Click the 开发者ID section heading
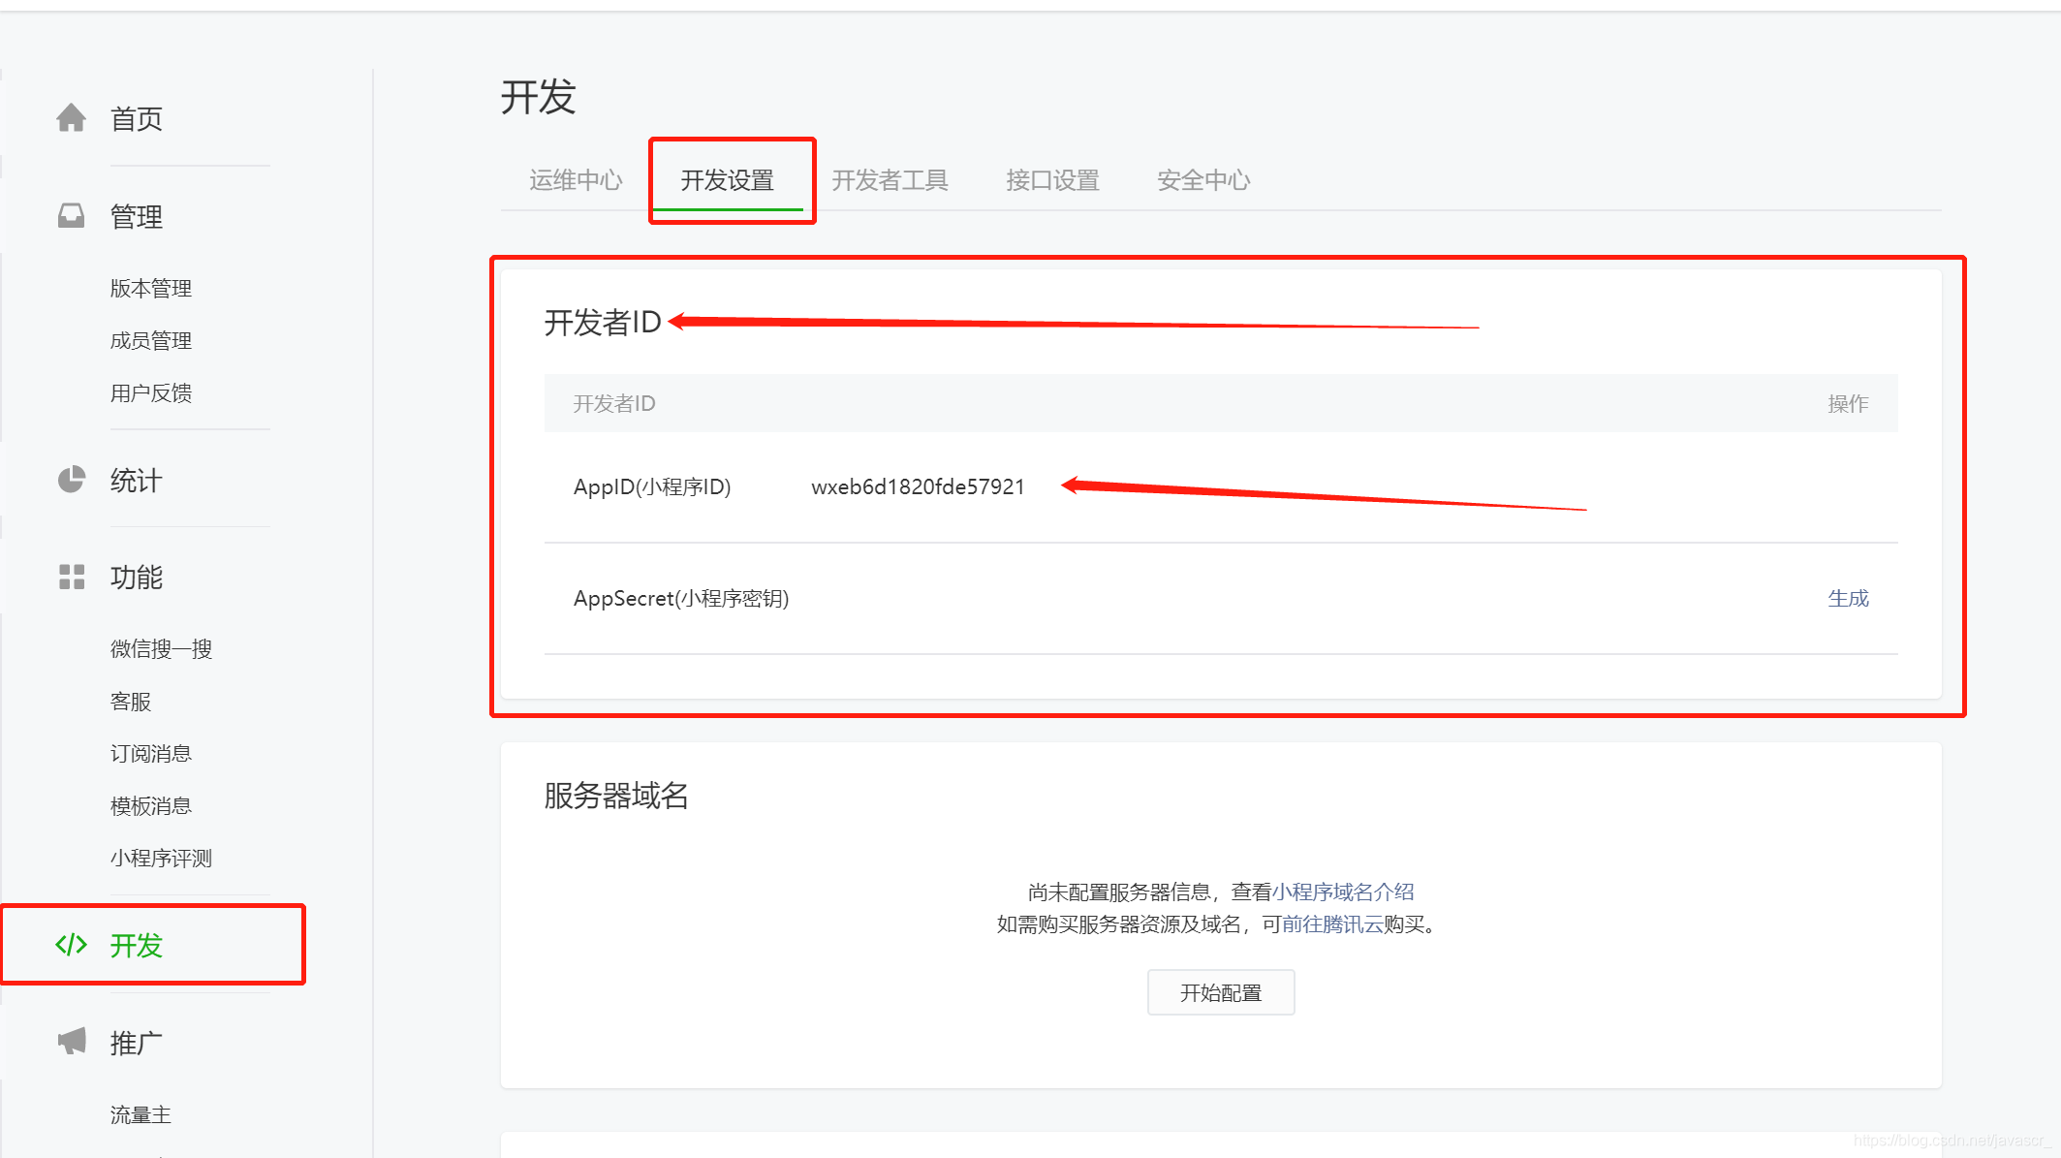The image size is (2061, 1158). click(603, 322)
